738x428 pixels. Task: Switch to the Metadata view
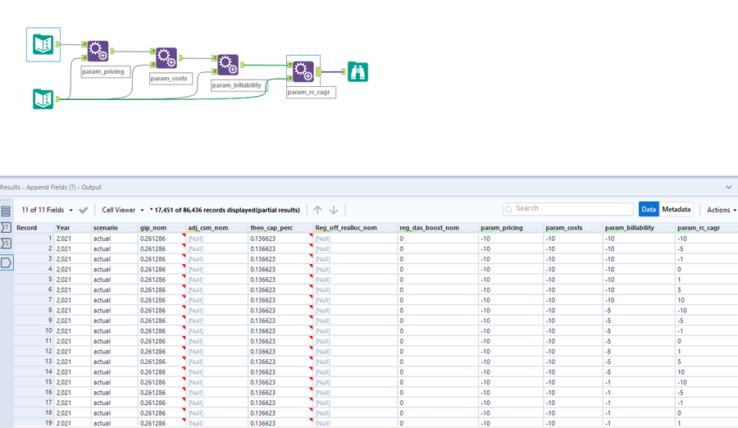click(676, 210)
